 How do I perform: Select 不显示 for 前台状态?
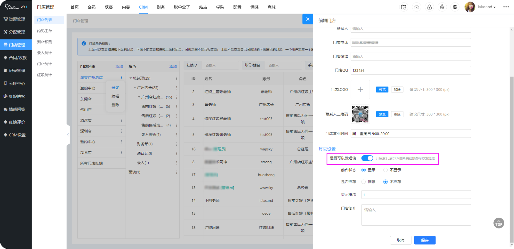point(385,170)
